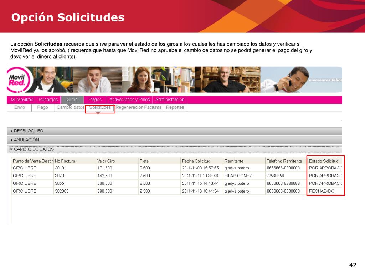Collapse the CAMBIO DE DATOS section
The width and height of the screenshot is (365, 274).
tap(175, 149)
